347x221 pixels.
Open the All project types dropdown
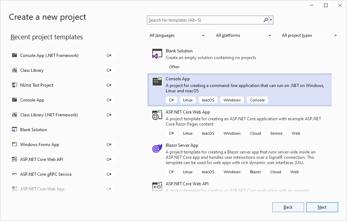point(309,35)
